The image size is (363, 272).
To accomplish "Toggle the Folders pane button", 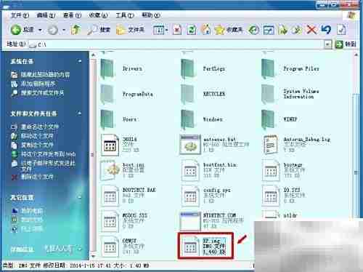I will 130,30.
